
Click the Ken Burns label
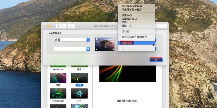[x=58, y=69]
